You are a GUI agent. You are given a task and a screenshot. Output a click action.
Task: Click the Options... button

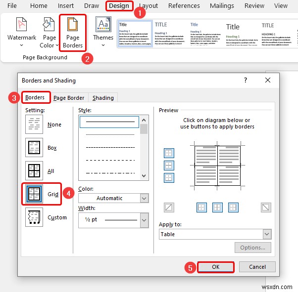click(253, 248)
